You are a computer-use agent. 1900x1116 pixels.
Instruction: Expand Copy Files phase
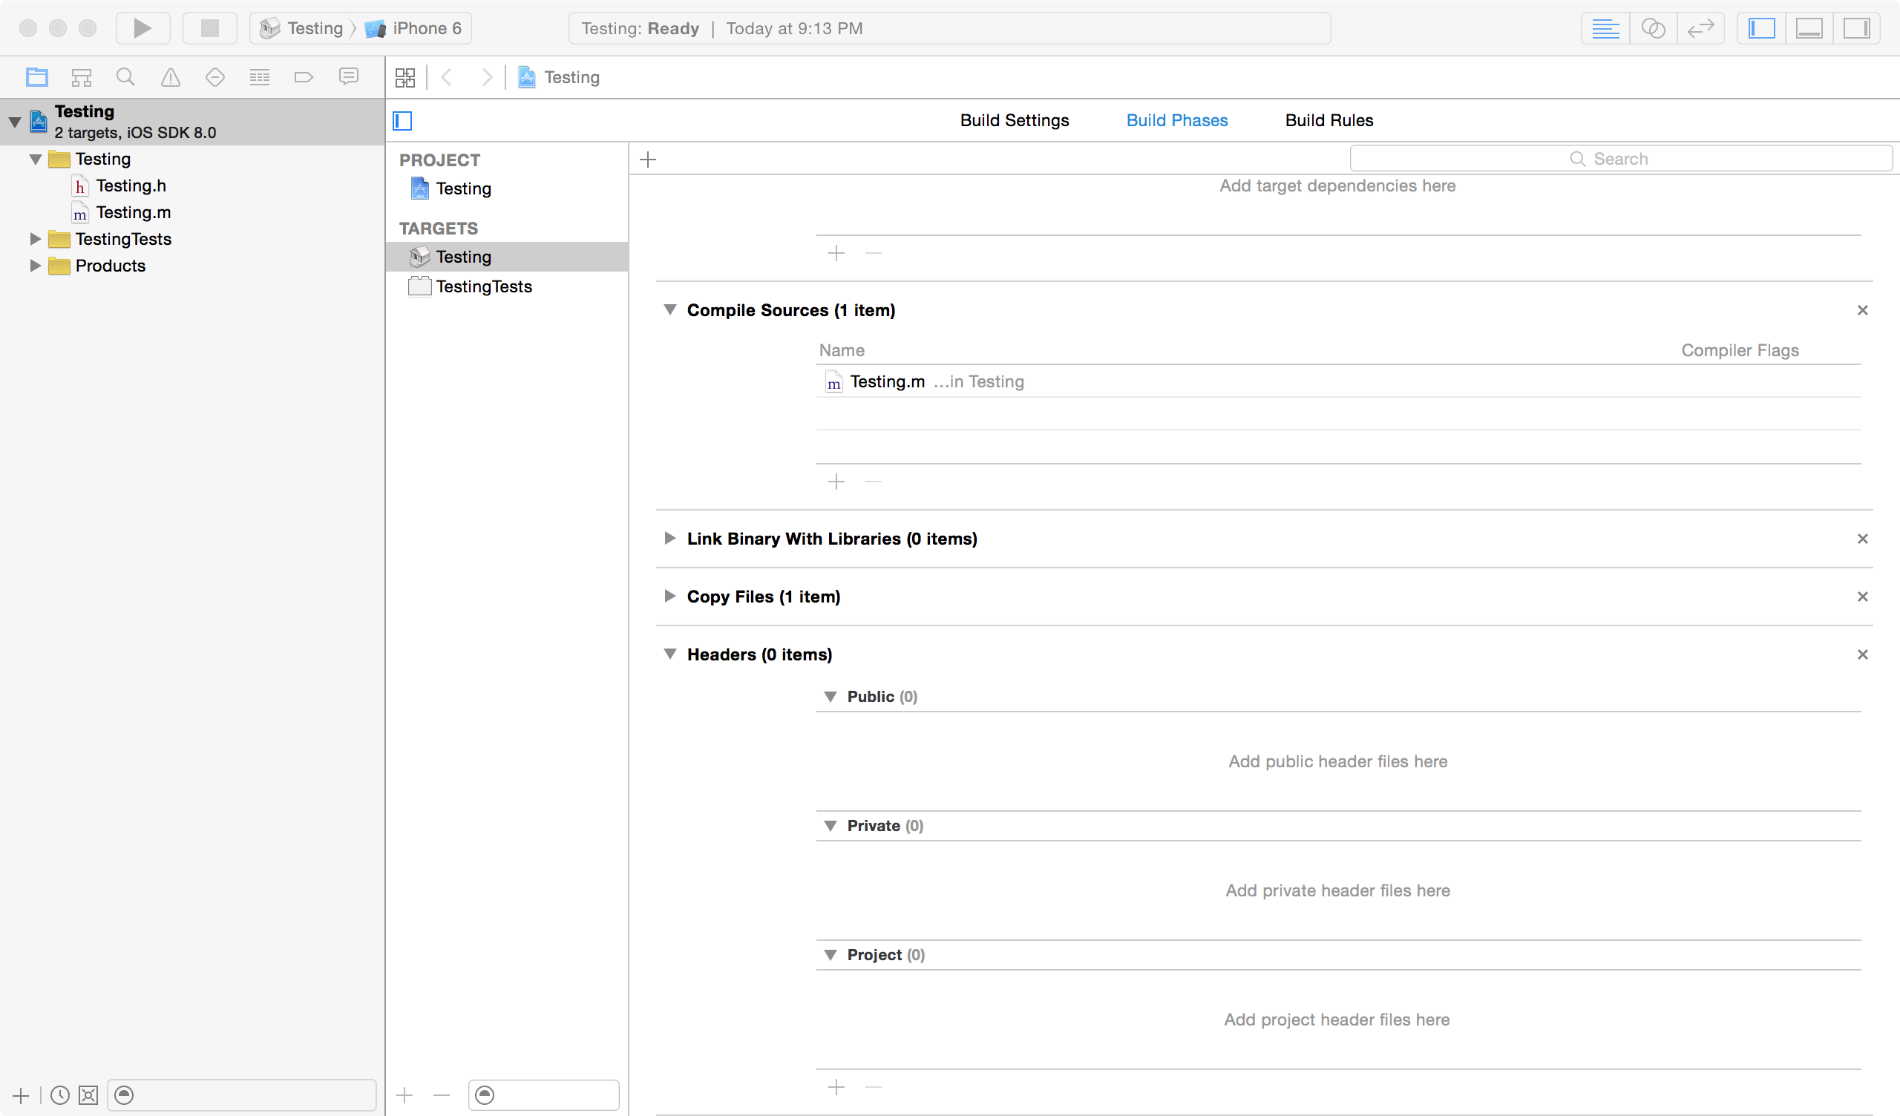(x=669, y=597)
